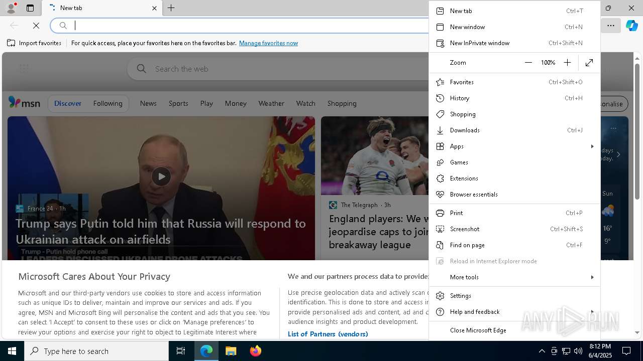Open the List of Partners (vendors) link

(x=328, y=334)
